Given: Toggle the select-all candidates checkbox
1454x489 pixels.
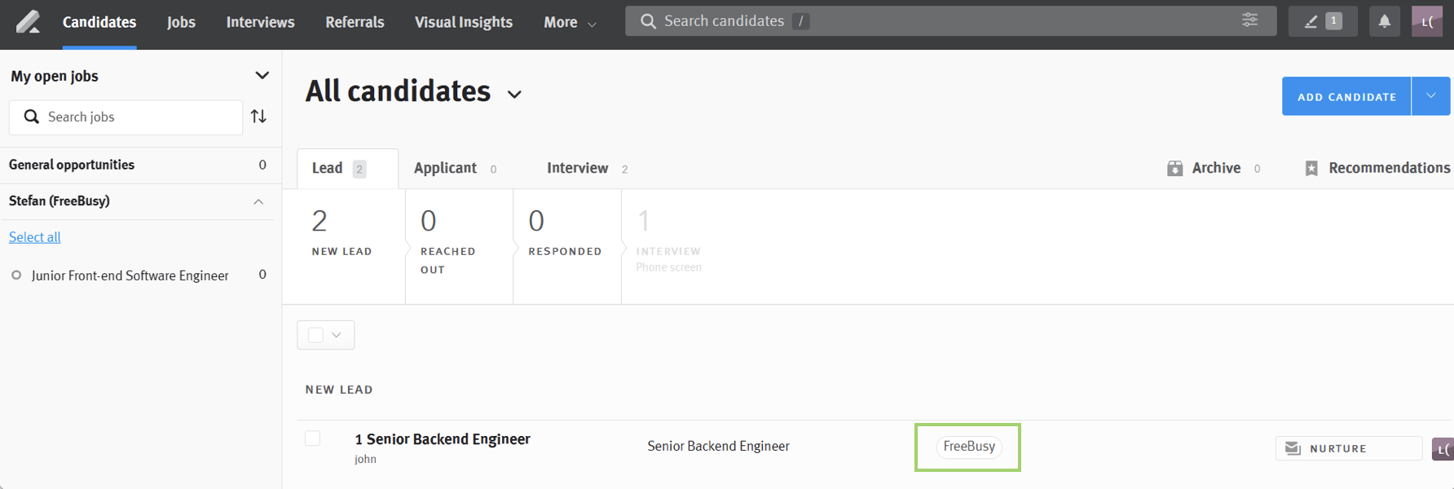Looking at the screenshot, I should [x=315, y=335].
